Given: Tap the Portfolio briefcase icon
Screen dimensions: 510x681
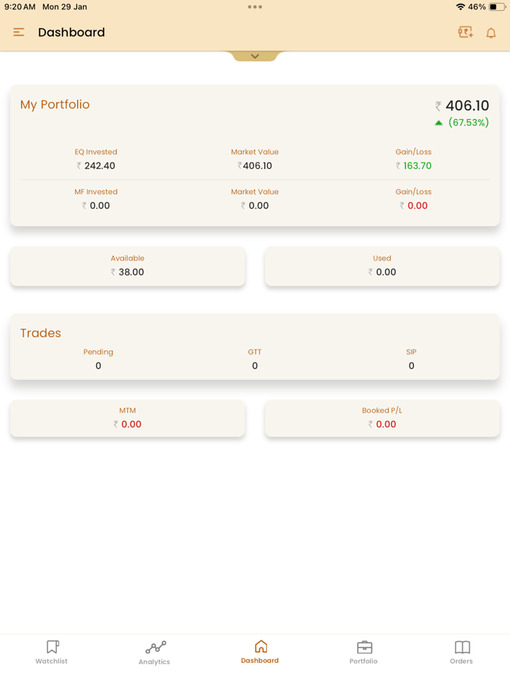Looking at the screenshot, I should 364,646.
